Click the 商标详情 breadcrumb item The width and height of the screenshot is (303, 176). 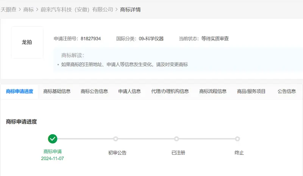click(130, 10)
